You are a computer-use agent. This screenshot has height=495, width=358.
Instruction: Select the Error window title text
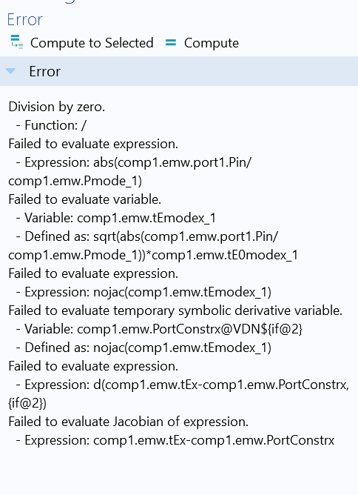(x=24, y=19)
